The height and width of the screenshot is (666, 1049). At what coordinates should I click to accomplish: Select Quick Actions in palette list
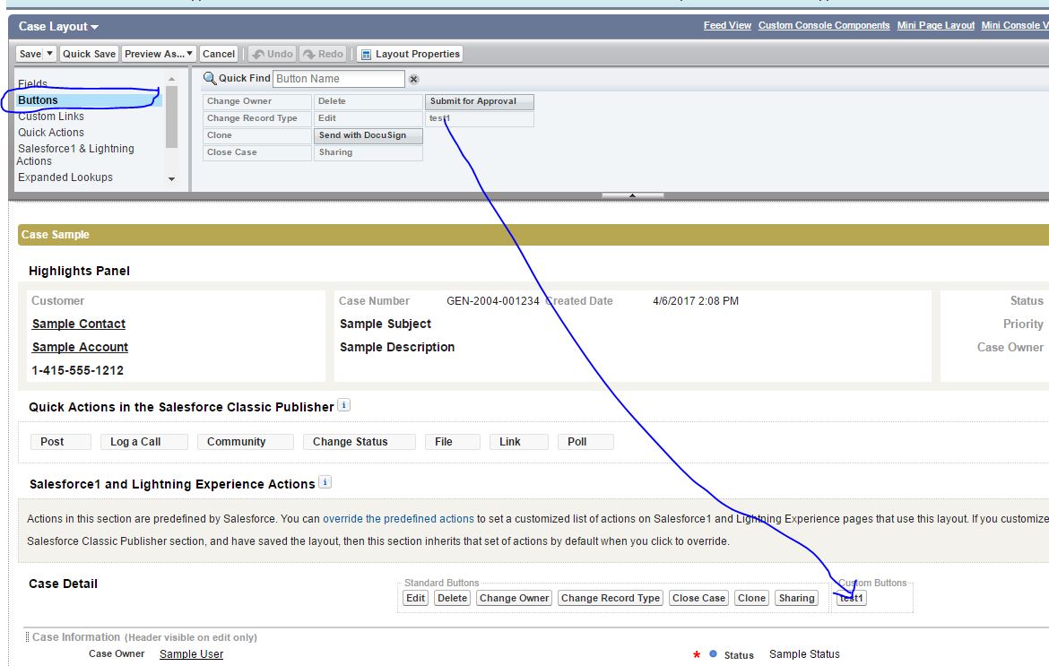coord(51,133)
